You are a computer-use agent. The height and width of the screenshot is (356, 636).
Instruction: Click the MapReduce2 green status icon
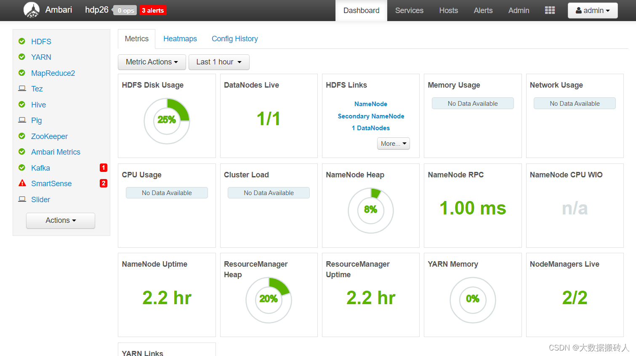tap(22, 73)
